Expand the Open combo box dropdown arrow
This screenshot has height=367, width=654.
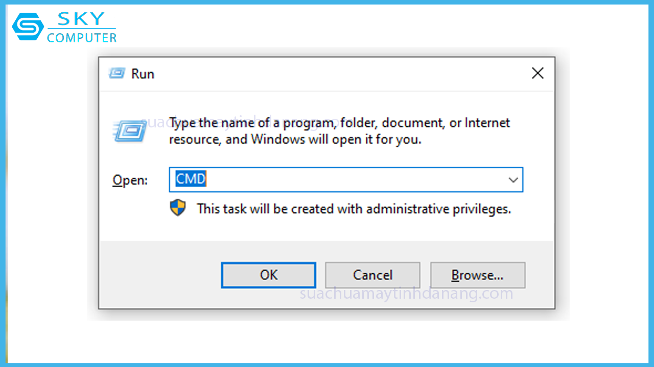(513, 180)
